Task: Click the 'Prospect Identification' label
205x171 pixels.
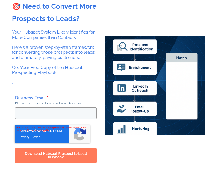Action: click(x=141, y=47)
